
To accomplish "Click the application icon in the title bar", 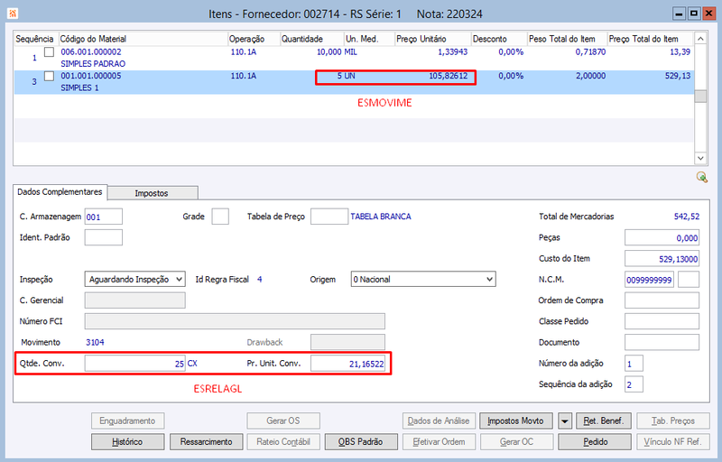I will 13,14.
